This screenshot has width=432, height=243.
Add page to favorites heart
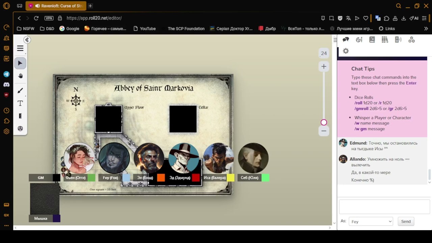click(x=366, y=18)
